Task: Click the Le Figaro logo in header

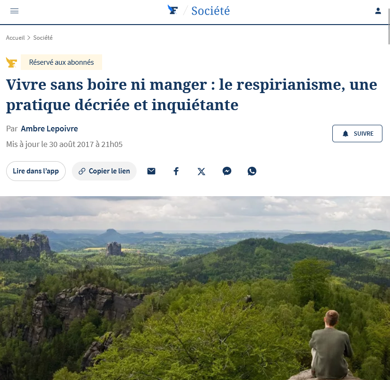Action: (173, 10)
